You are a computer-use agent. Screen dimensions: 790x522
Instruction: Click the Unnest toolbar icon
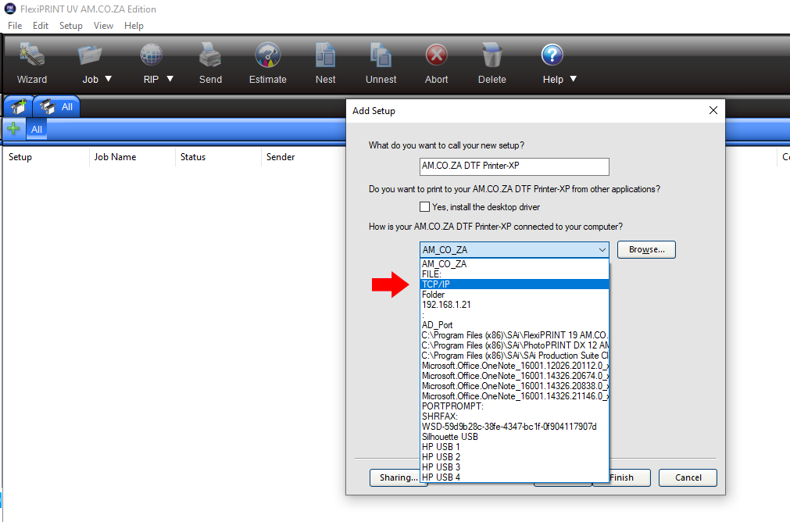click(x=381, y=56)
